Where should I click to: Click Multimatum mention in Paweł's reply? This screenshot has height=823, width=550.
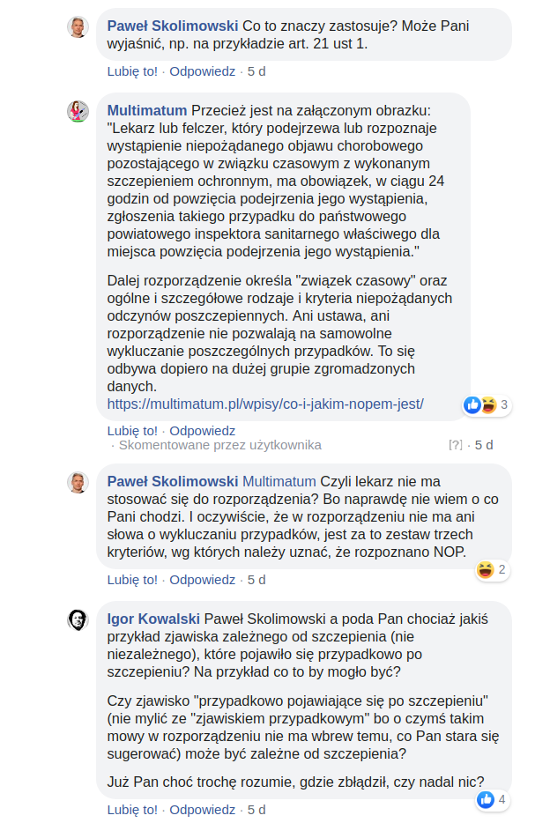[x=279, y=481]
